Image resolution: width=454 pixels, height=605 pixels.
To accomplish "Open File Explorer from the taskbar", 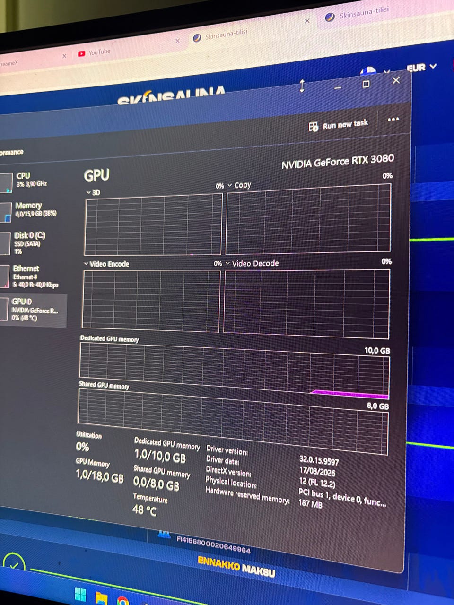I will 101,598.
